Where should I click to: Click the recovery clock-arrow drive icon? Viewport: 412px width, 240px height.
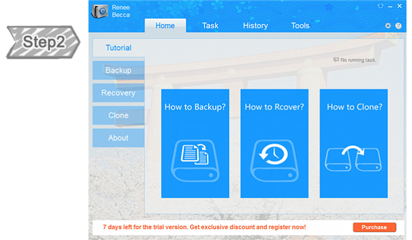(274, 159)
